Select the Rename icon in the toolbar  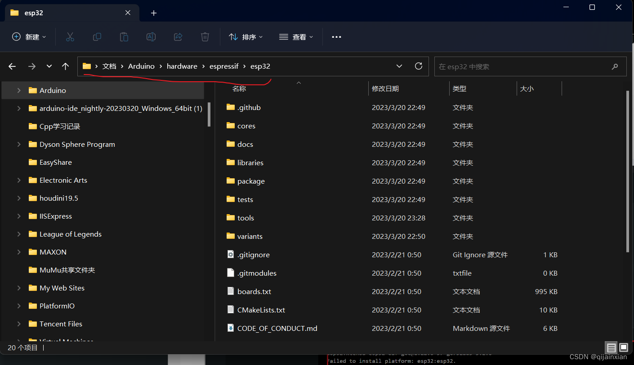151,37
